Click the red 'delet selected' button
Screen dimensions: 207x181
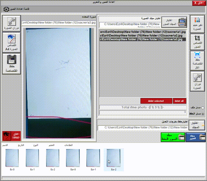(x=156, y=101)
